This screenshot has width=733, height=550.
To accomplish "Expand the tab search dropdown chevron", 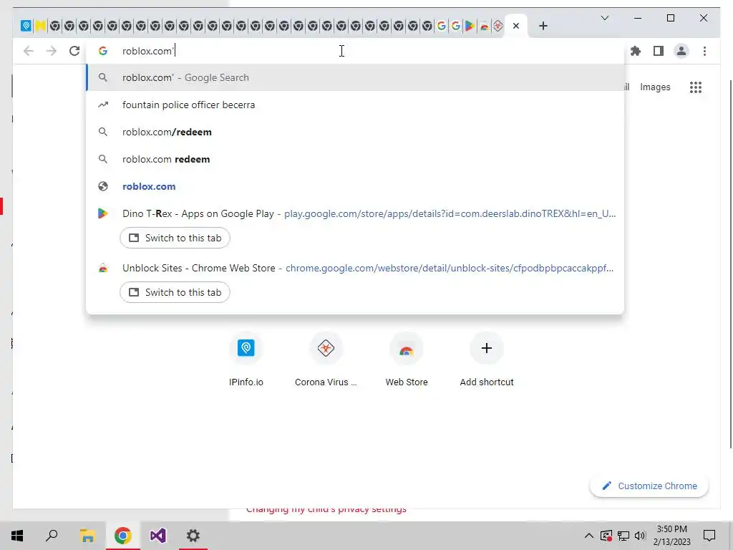I will [604, 18].
